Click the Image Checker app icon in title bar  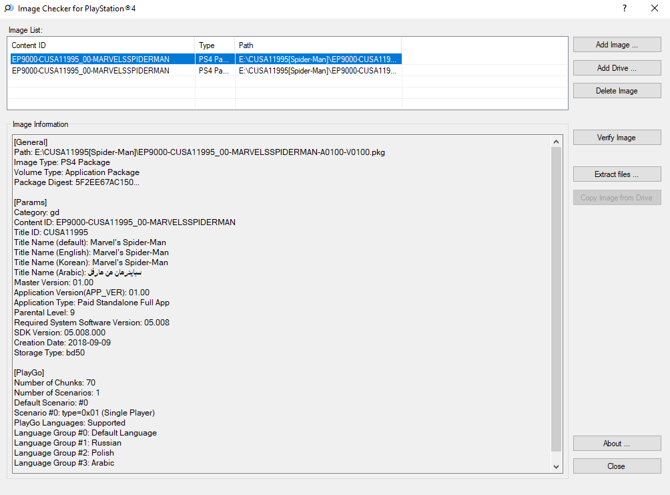[9, 8]
